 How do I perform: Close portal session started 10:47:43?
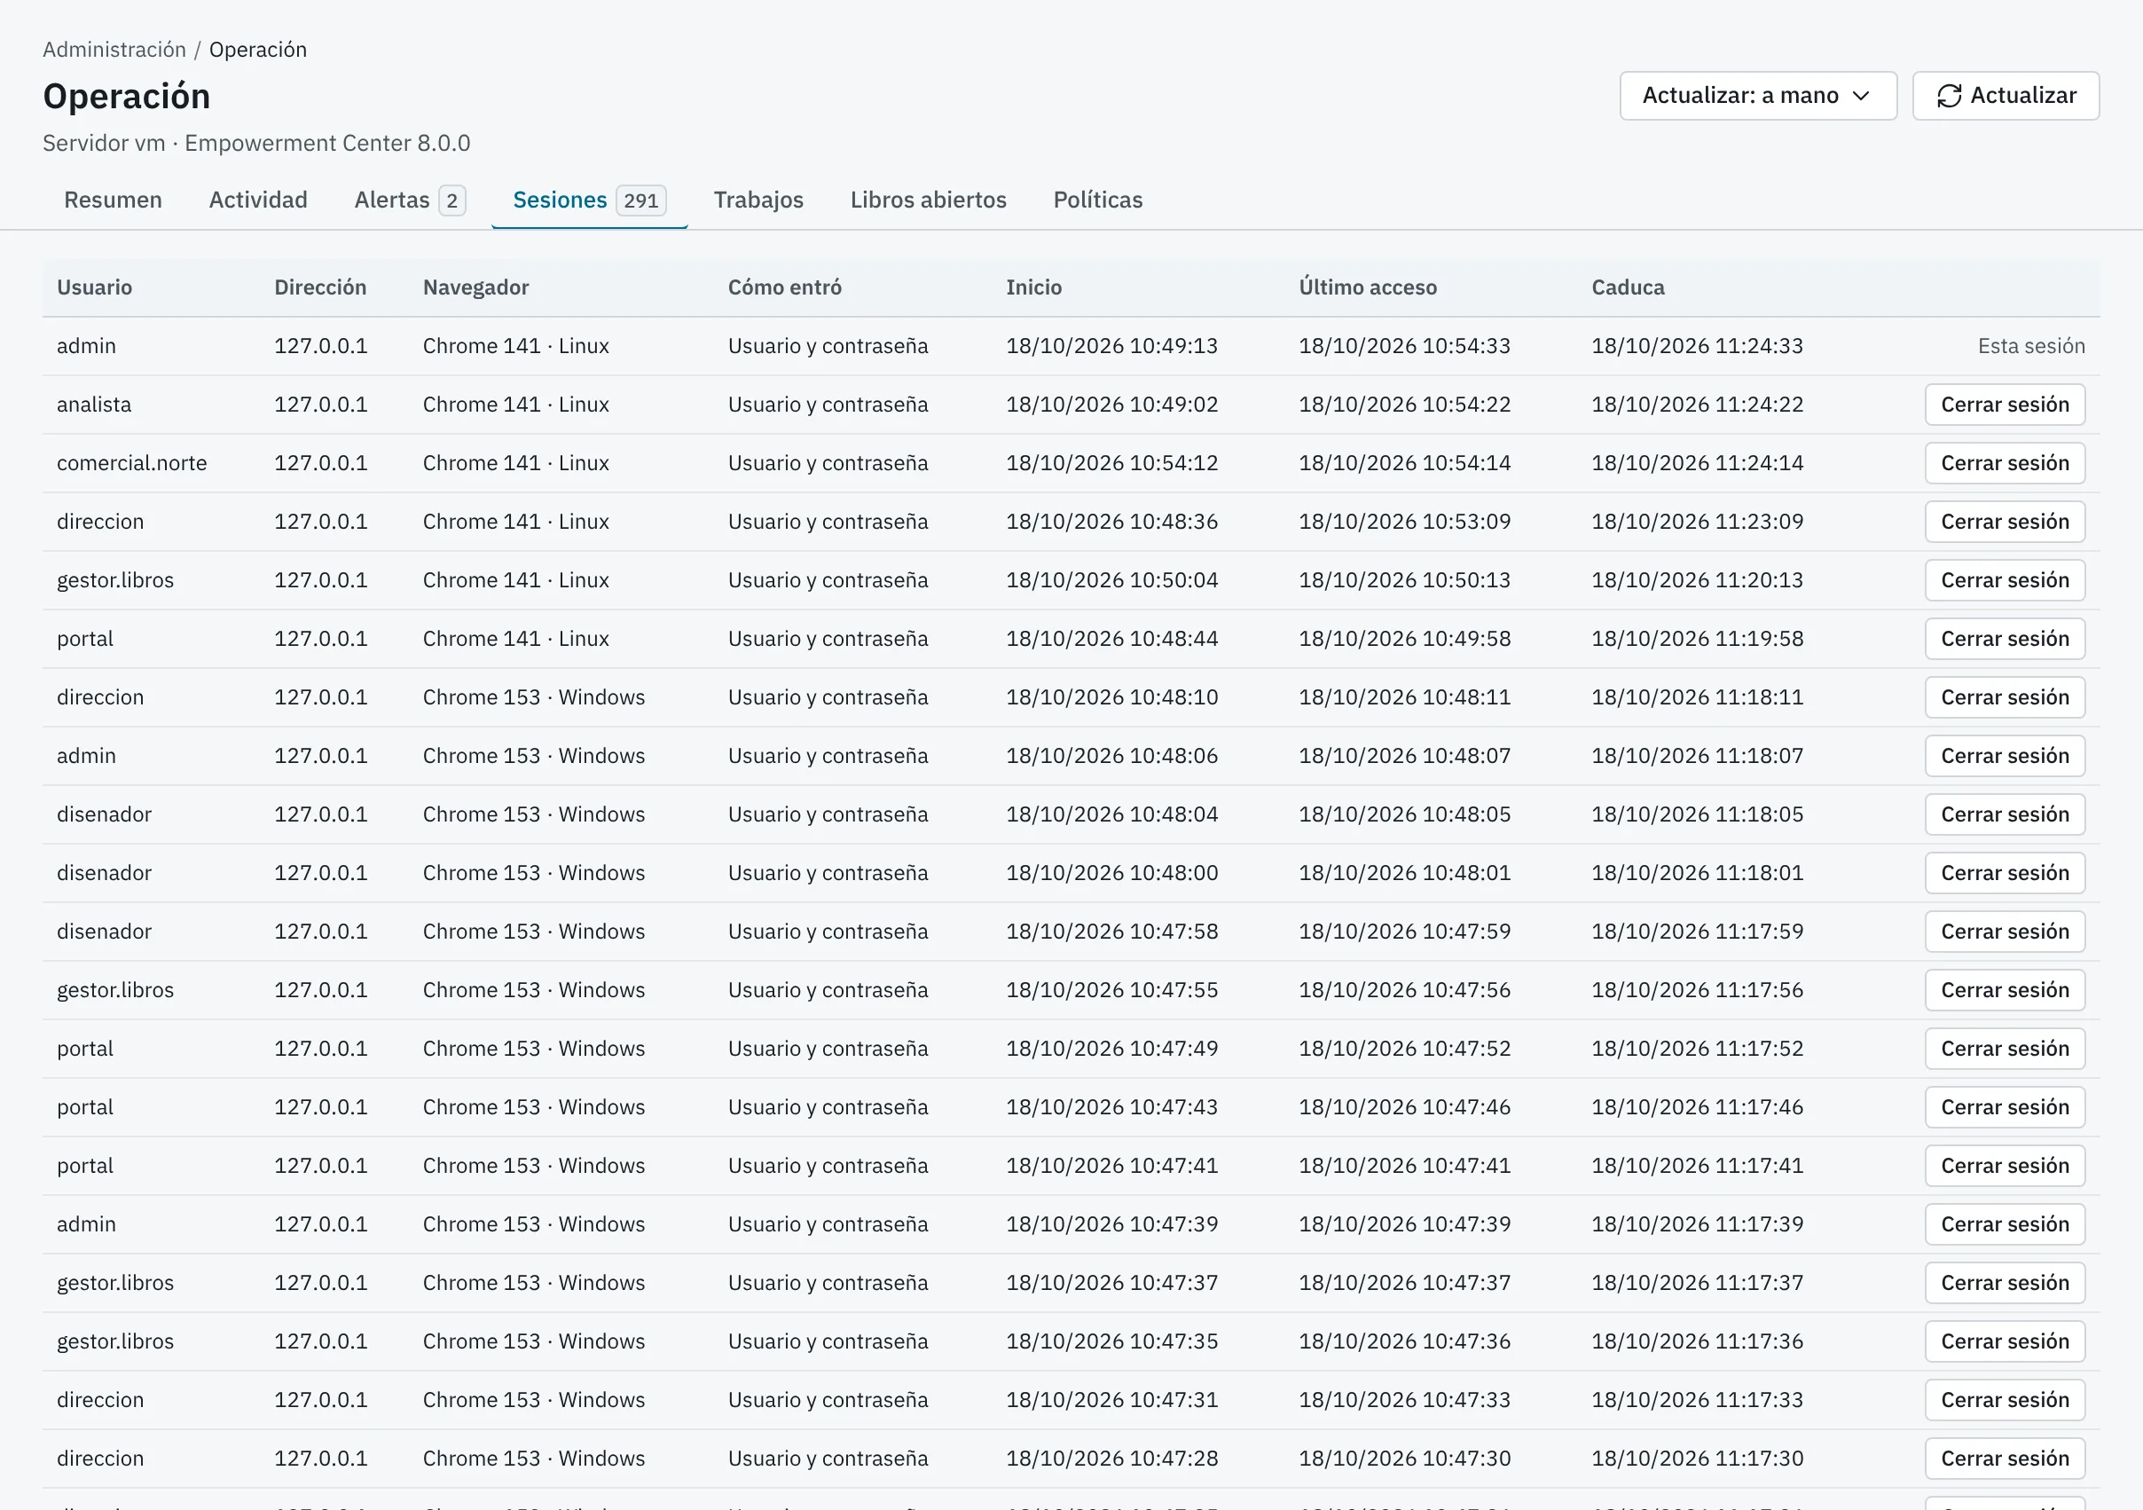(x=2004, y=1106)
